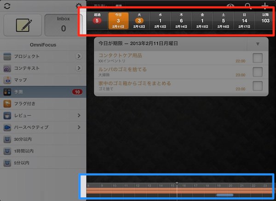Click the current-time marker on the timeline
The width and height of the screenshot is (276, 201).
(x=177, y=183)
